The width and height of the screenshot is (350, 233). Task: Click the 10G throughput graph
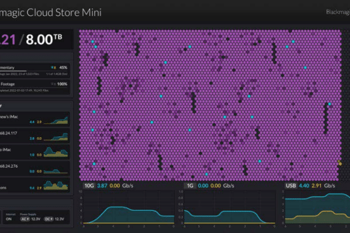coord(129,207)
